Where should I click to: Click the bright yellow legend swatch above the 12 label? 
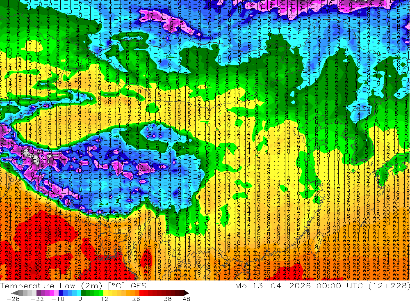pyautogui.click(x=106, y=293)
